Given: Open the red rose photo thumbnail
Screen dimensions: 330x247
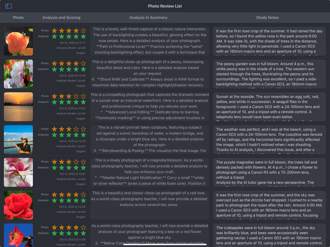Looking at the screenshot, I should [18, 205].
